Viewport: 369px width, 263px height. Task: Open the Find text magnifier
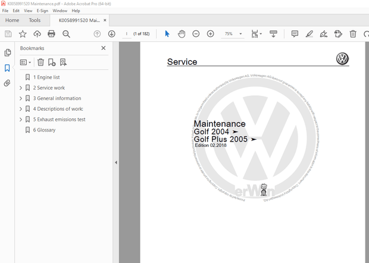point(66,34)
